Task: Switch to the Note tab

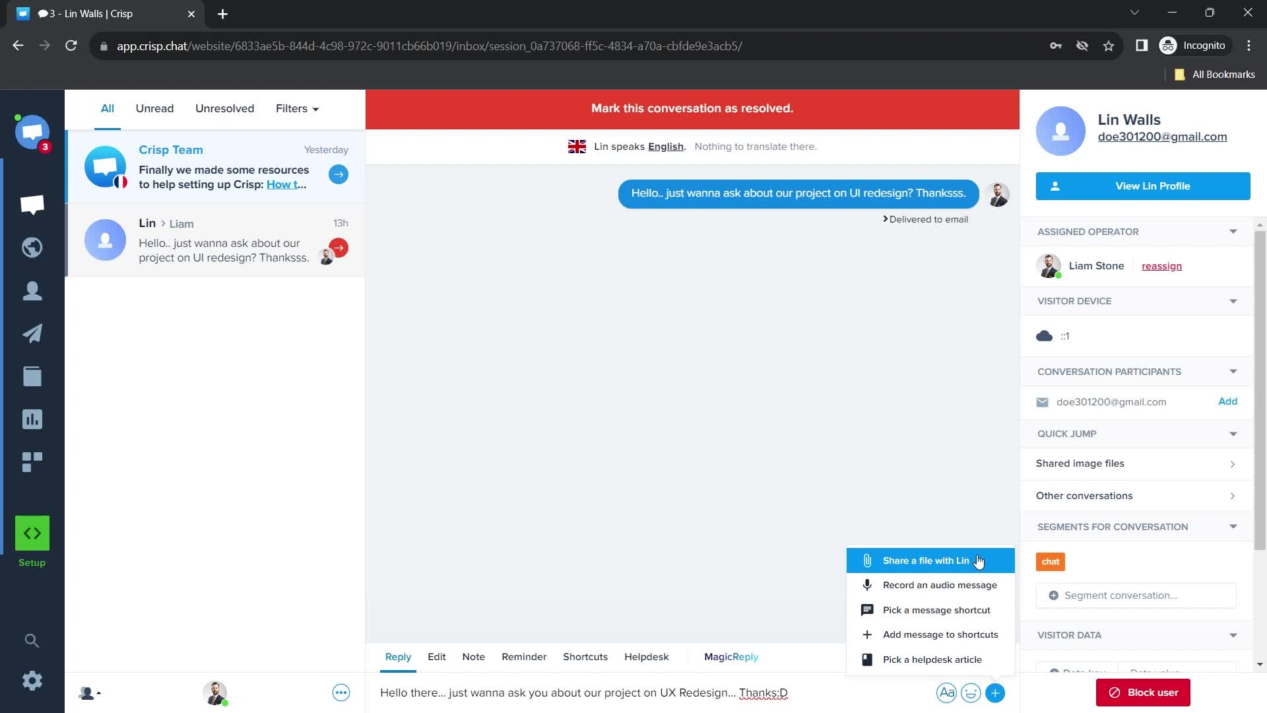Action: pyautogui.click(x=473, y=656)
